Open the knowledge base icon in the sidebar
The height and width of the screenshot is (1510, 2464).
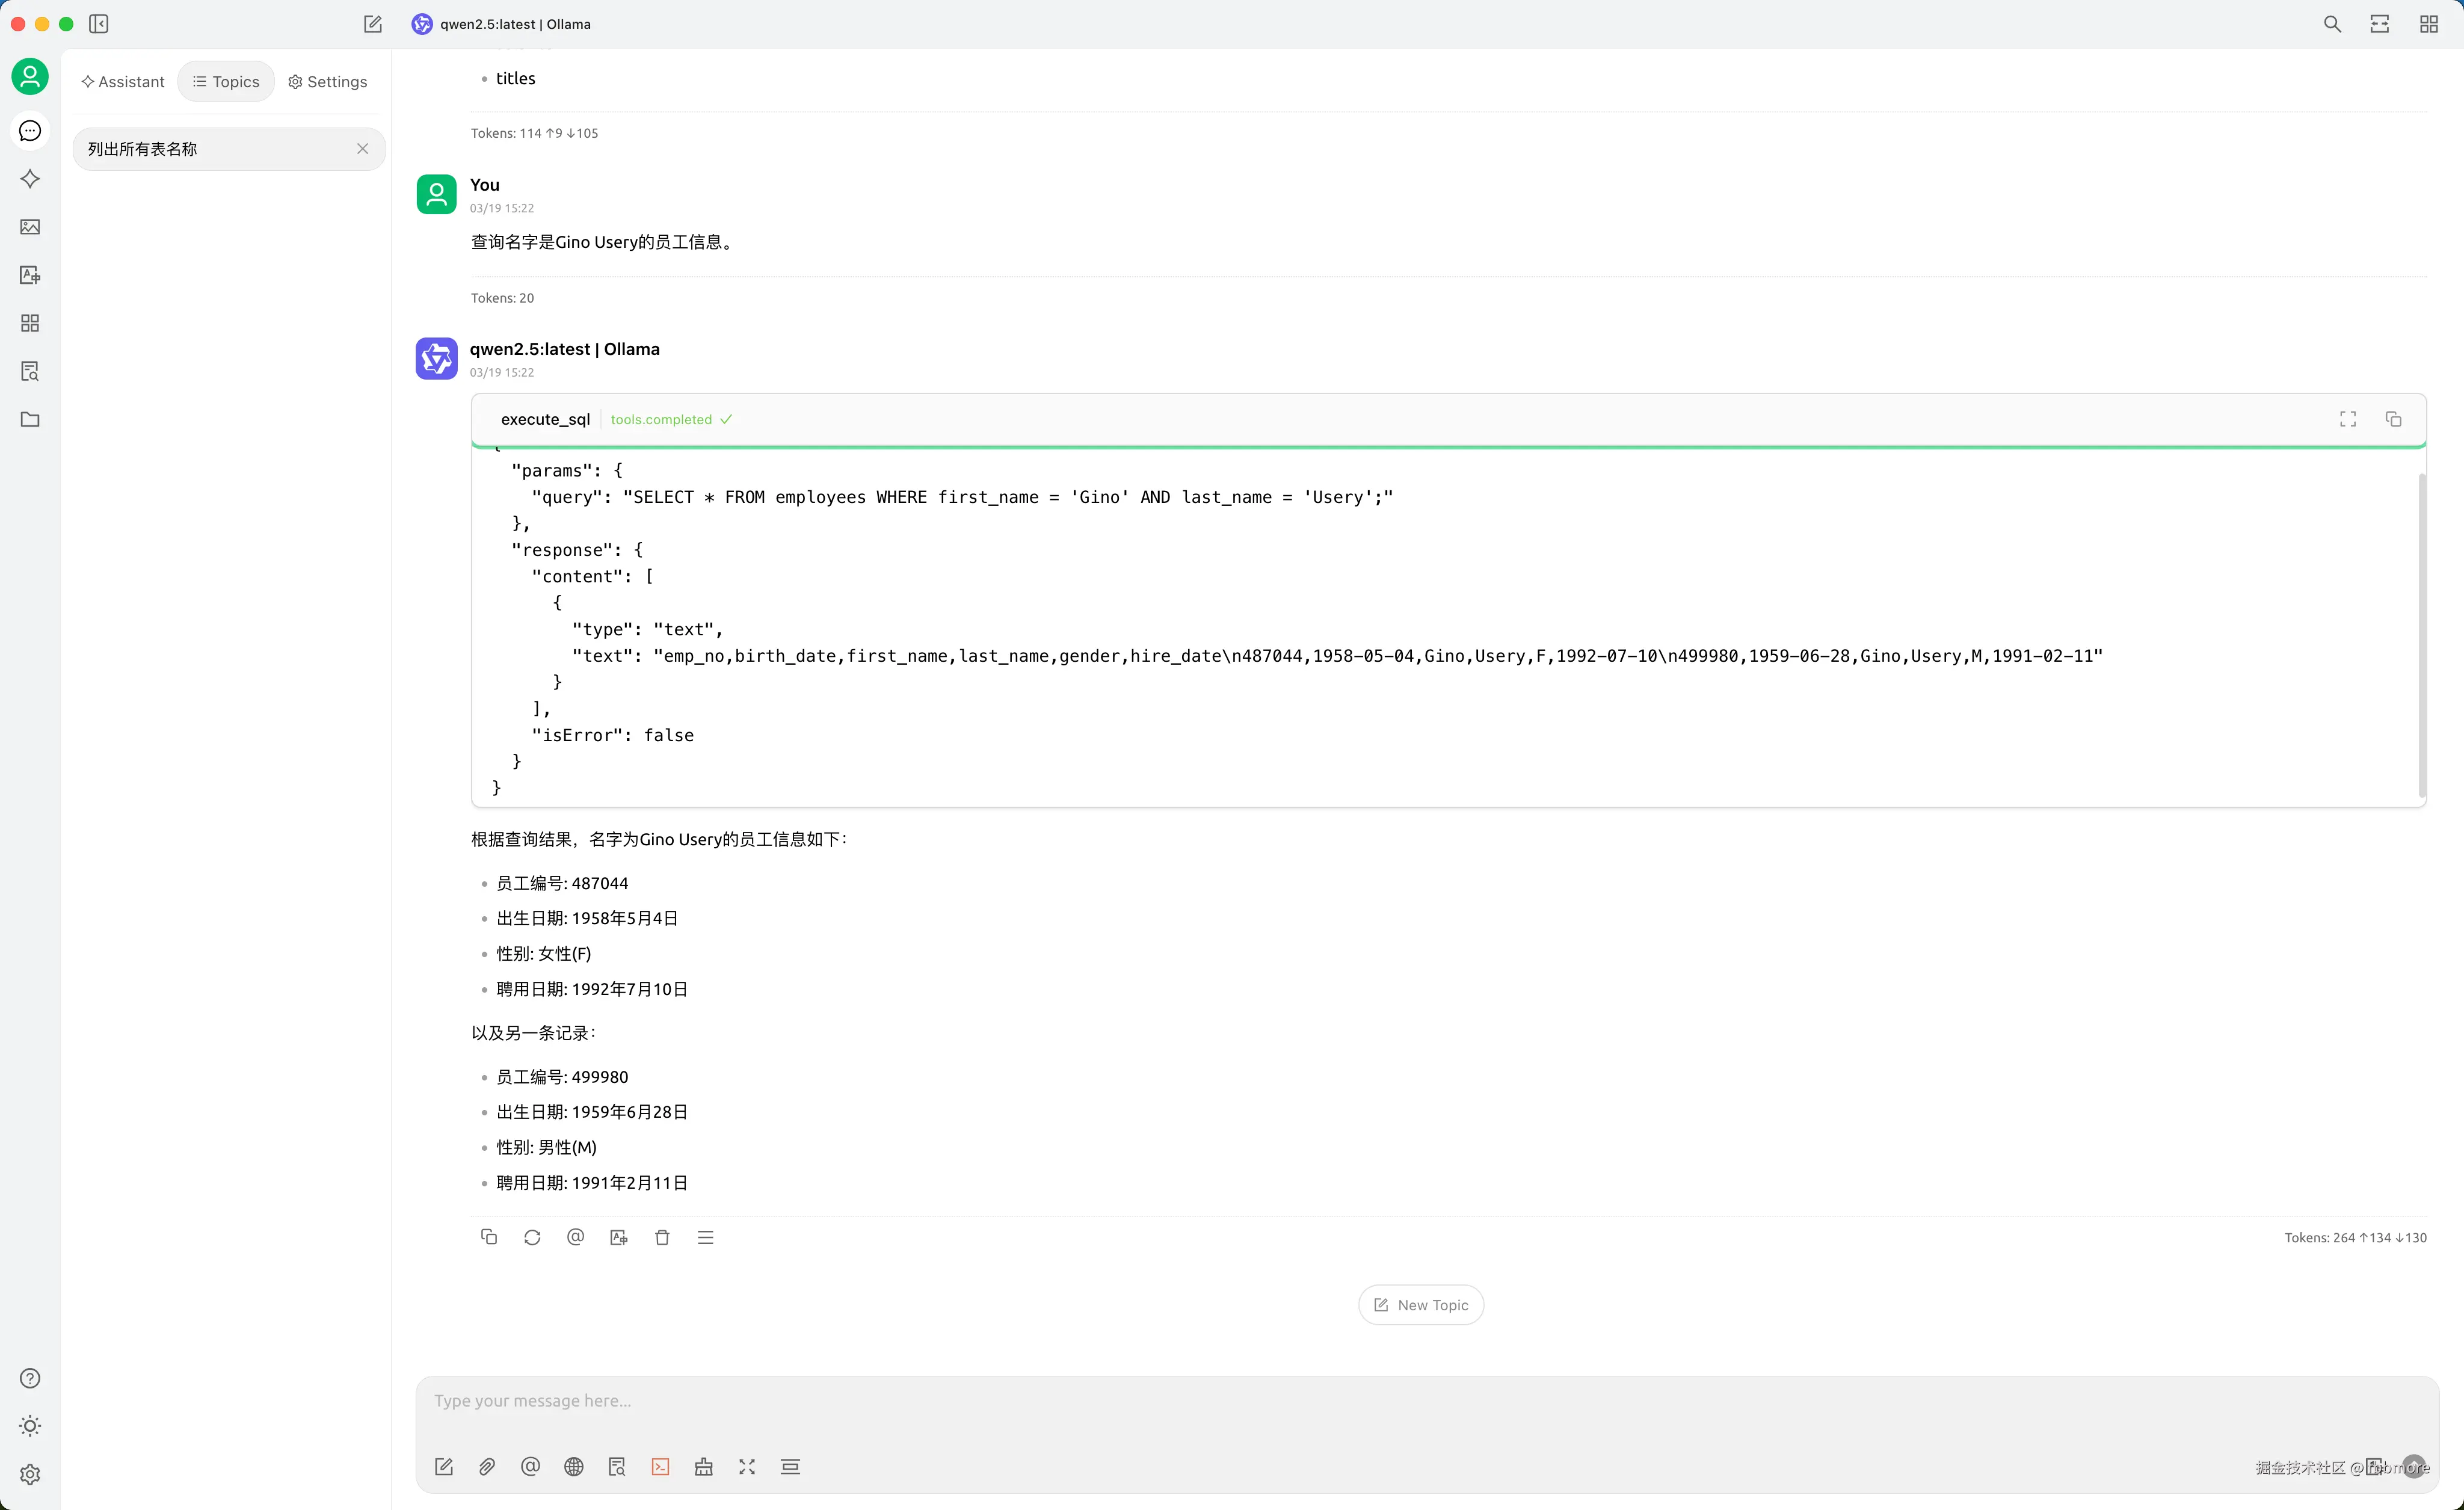[30, 371]
